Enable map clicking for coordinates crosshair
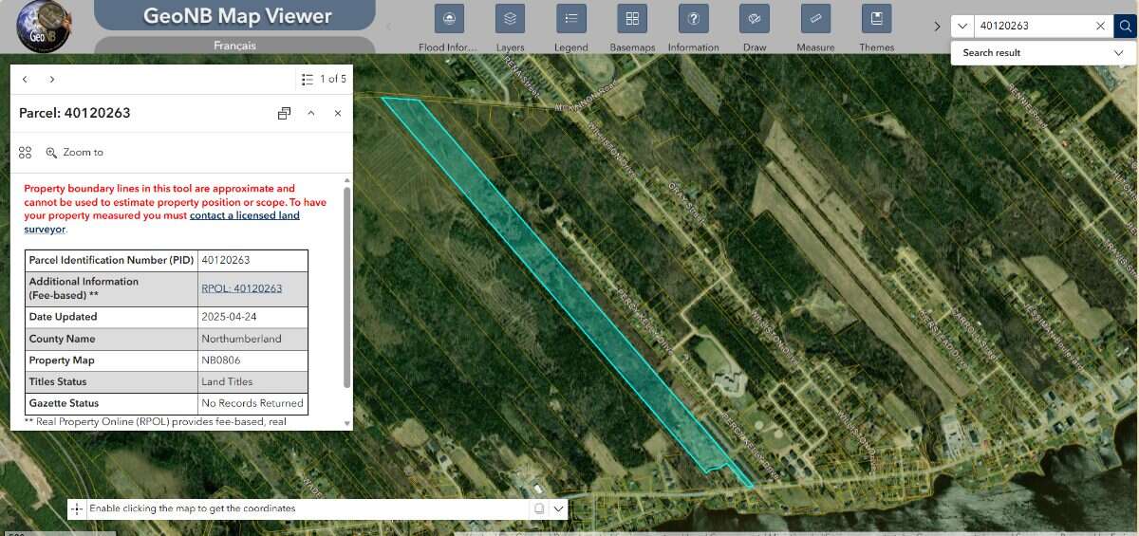 pos(77,508)
